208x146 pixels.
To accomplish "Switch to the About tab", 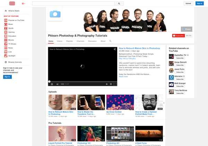I will point(103,41).
